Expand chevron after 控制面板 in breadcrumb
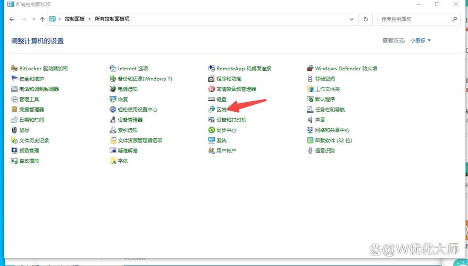 click(x=89, y=19)
